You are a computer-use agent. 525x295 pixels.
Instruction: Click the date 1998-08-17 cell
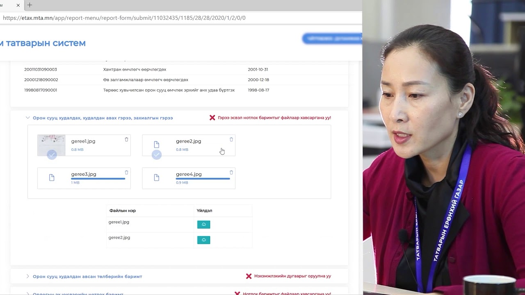click(258, 90)
